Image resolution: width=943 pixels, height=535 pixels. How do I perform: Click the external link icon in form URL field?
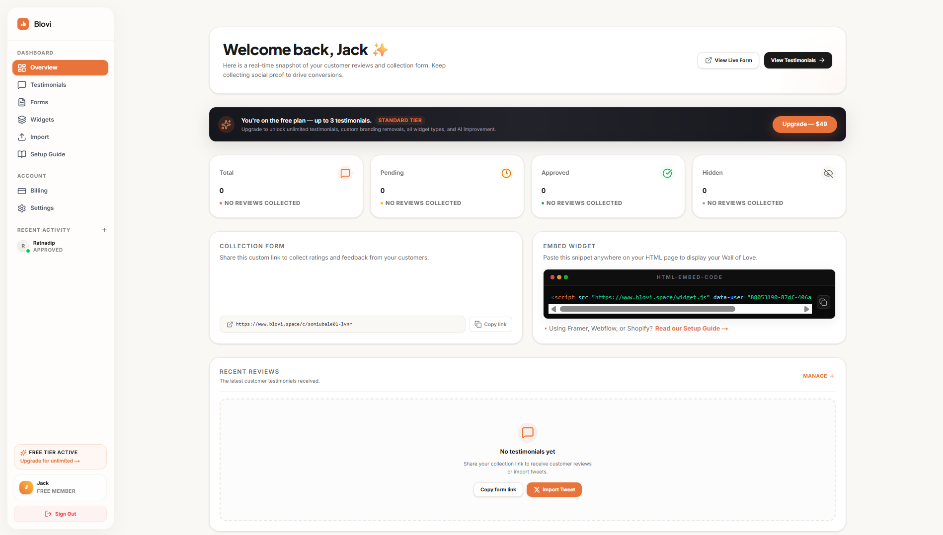pyautogui.click(x=230, y=325)
